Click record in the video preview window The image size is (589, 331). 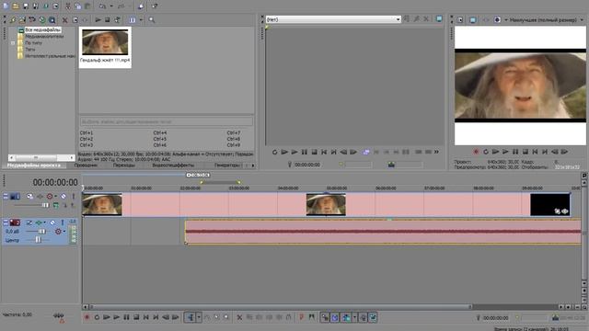476,152
